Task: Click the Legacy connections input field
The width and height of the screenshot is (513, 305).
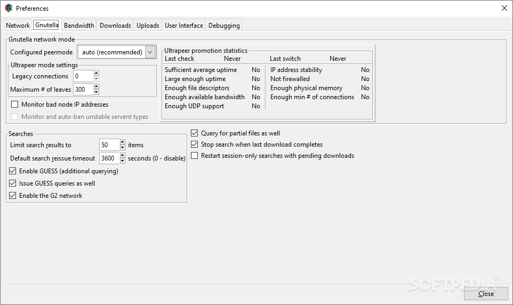Action: click(83, 76)
